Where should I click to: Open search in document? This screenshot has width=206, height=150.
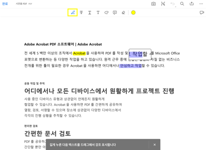[182, 4]
